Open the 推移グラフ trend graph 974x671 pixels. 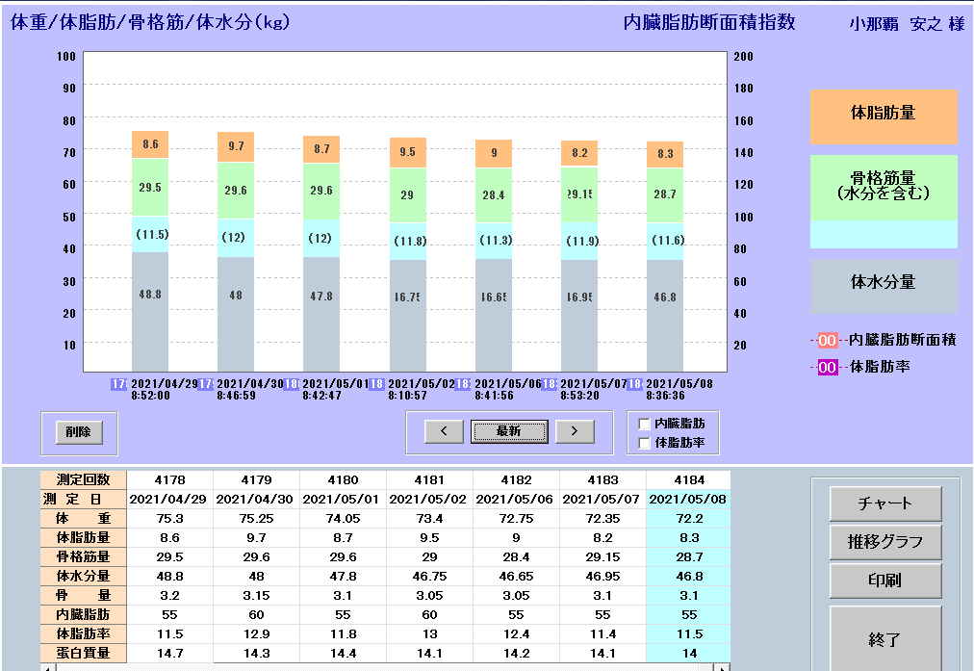click(884, 542)
